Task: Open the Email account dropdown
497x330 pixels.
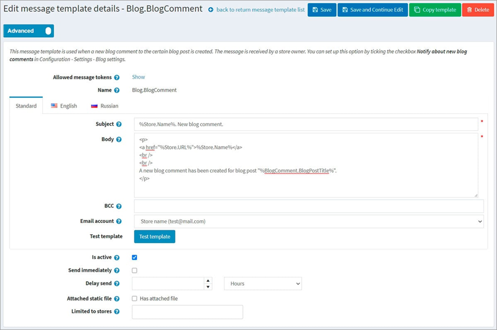Action: pos(308,221)
